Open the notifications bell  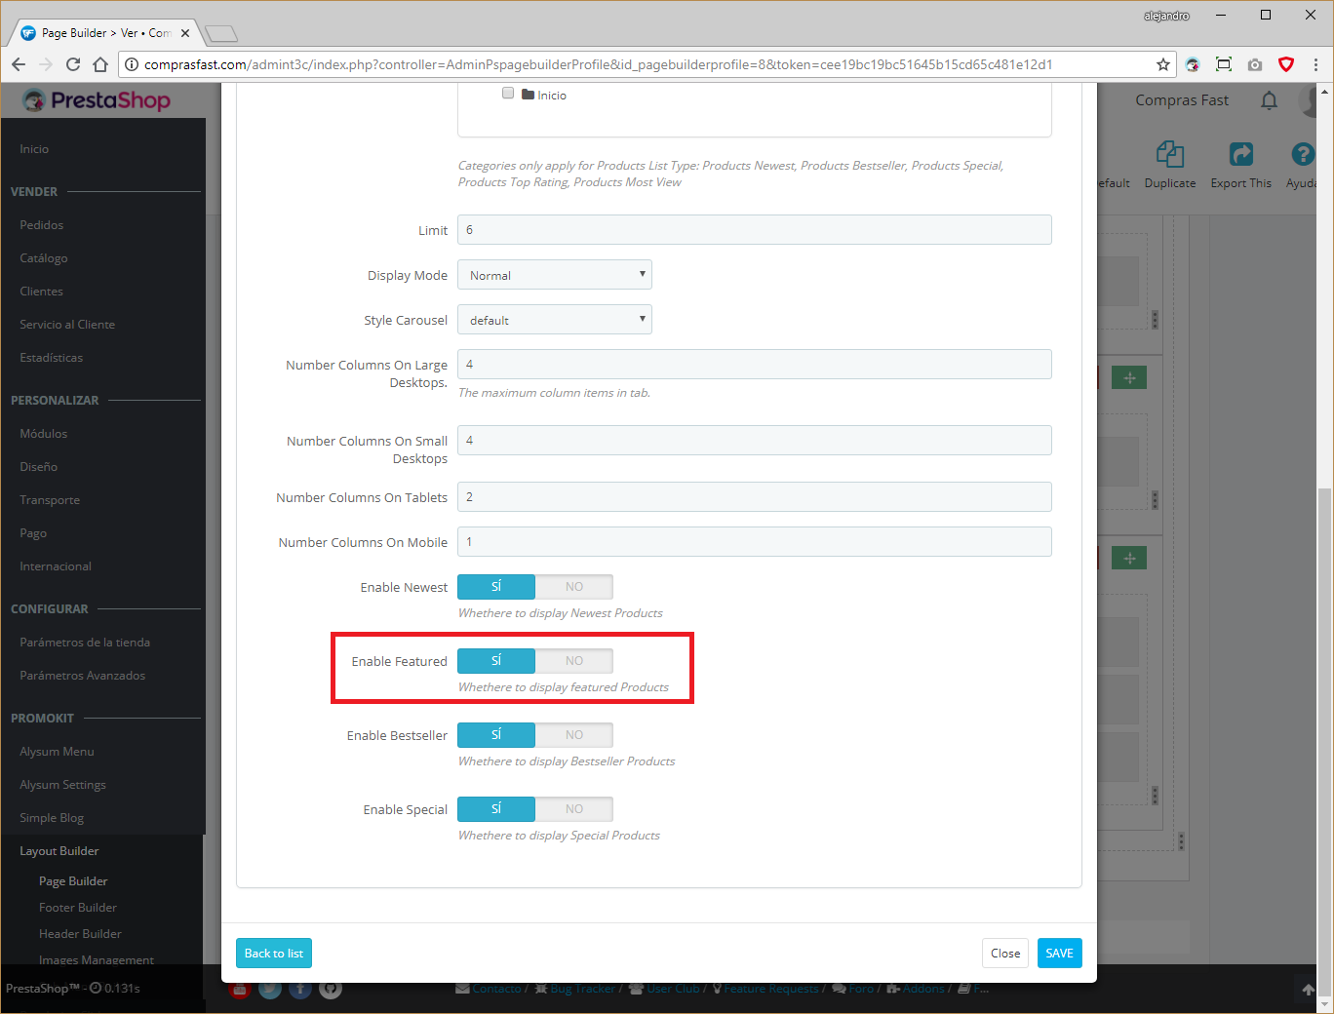pos(1269,100)
